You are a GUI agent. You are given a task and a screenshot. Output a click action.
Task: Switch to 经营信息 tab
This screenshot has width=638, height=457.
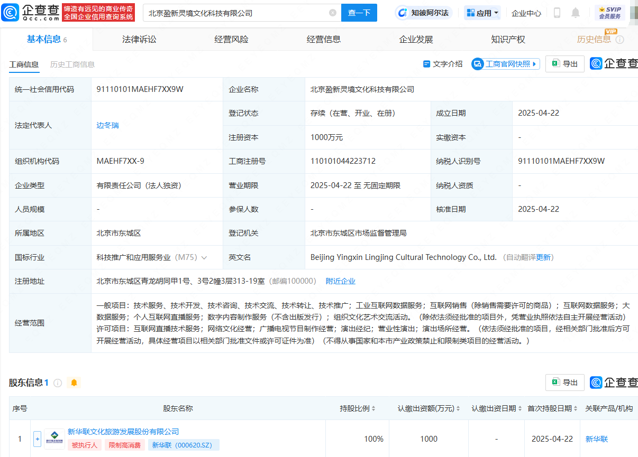click(x=324, y=39)
